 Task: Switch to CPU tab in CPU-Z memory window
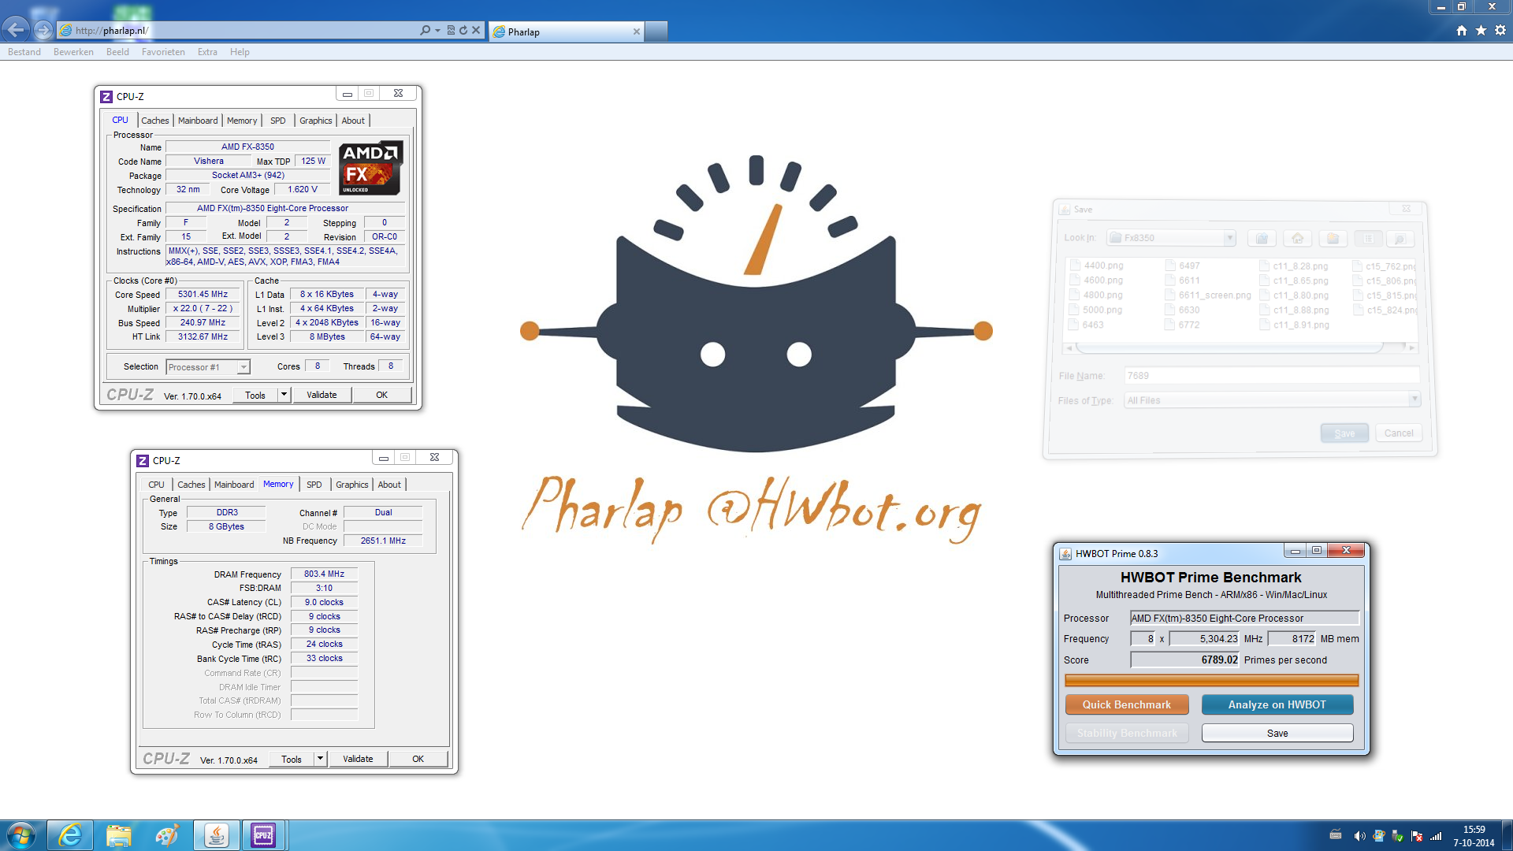coord(156,485)
